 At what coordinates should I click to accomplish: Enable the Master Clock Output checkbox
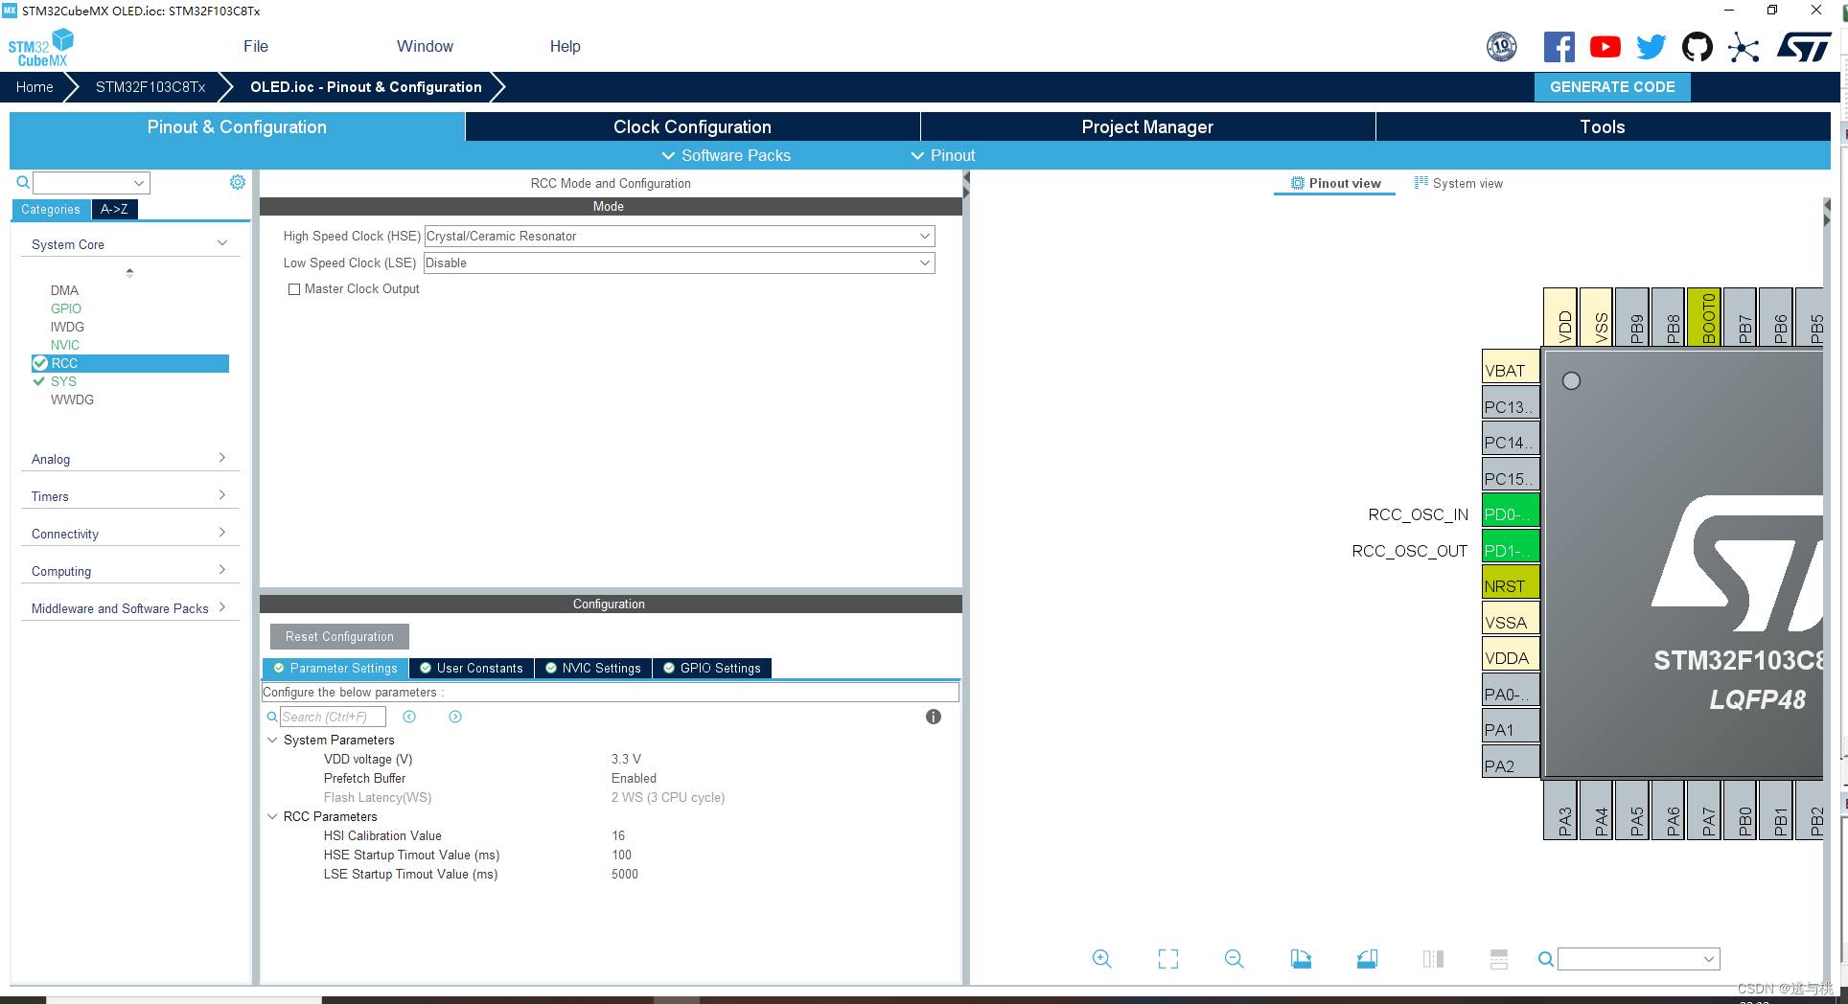(294, 289)
